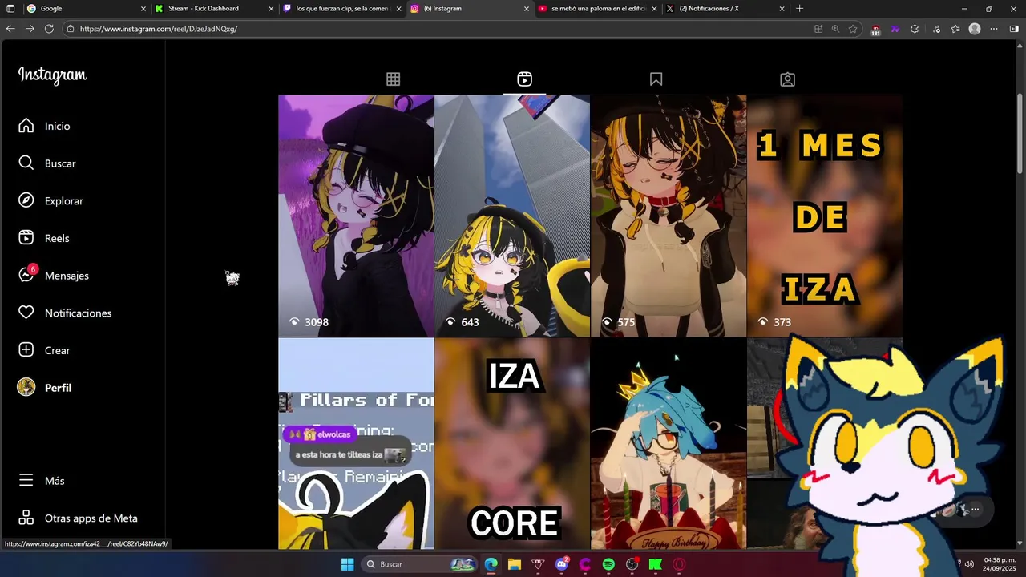
Task: Open Otras apps de Meta
Action: 78,518
